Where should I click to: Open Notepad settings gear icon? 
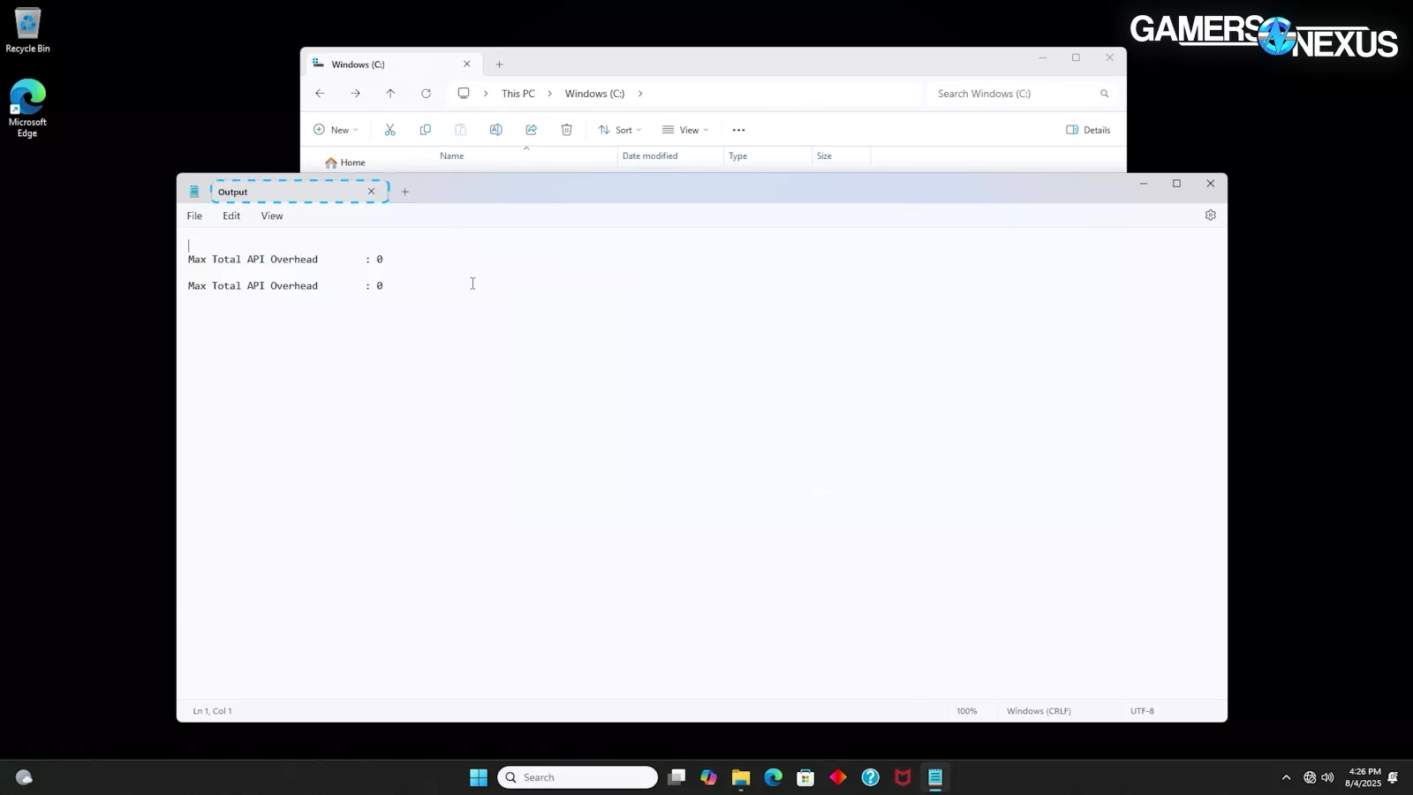[1210, 216]
